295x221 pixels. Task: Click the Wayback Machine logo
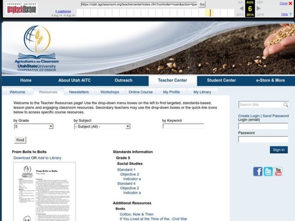[22, 8]
